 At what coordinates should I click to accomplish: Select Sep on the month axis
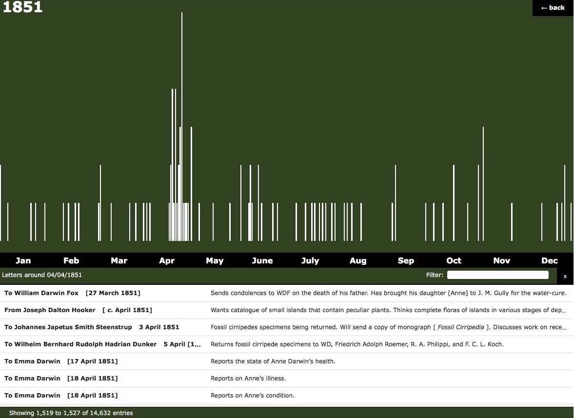406,260
